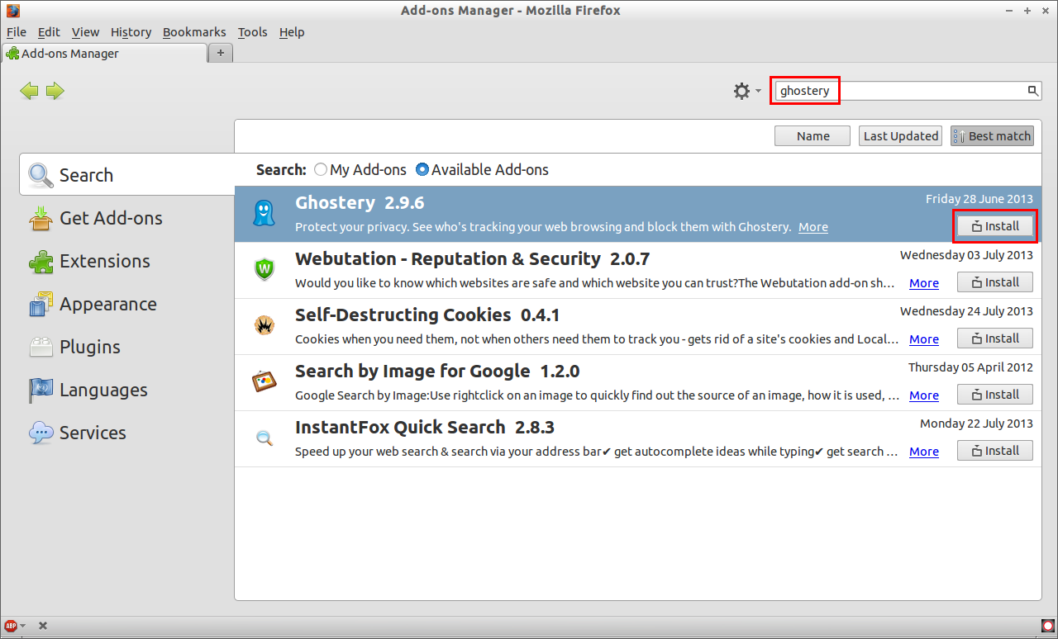Click the date Wednesday 03 July 2013
The height and width of the screenshot is (639, 1058).
tap(966, 255)
